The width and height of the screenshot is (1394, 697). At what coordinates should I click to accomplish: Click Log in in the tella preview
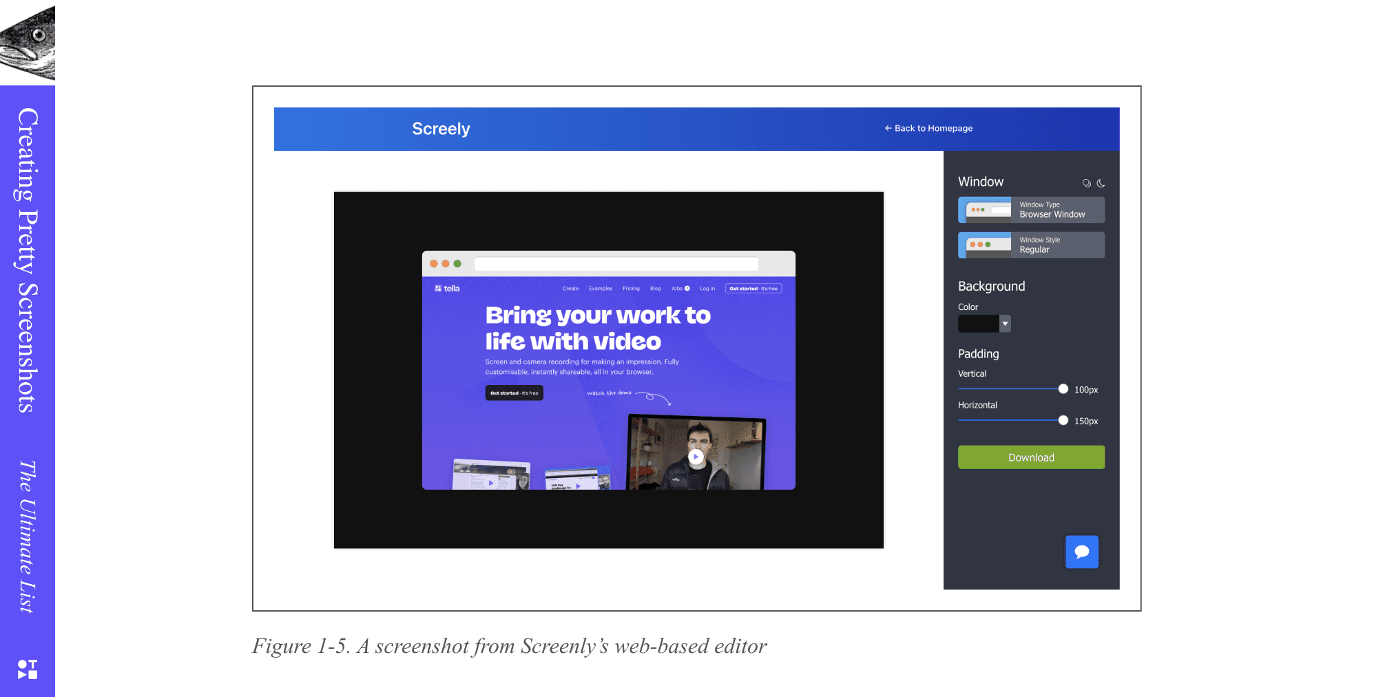point(707,289)
